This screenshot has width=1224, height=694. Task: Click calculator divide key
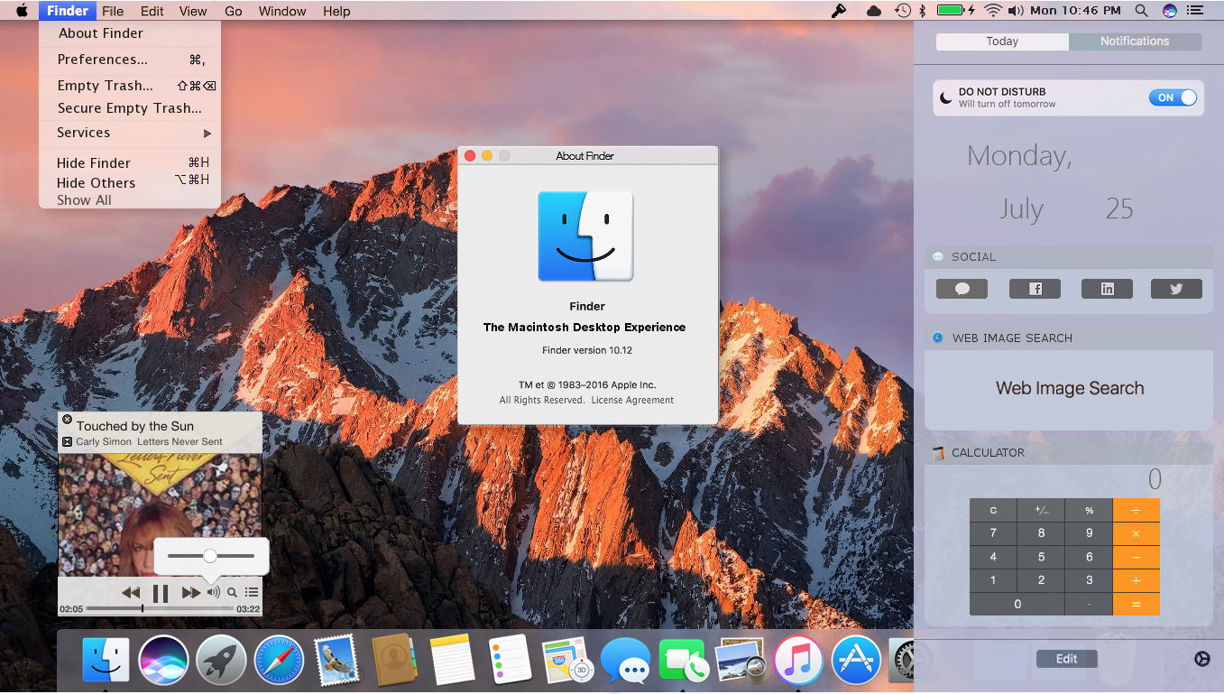(x=1136, y=510)
